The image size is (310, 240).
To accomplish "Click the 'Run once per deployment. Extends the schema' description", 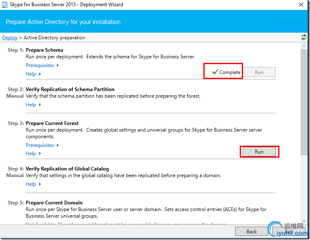I will pos(110,57).
